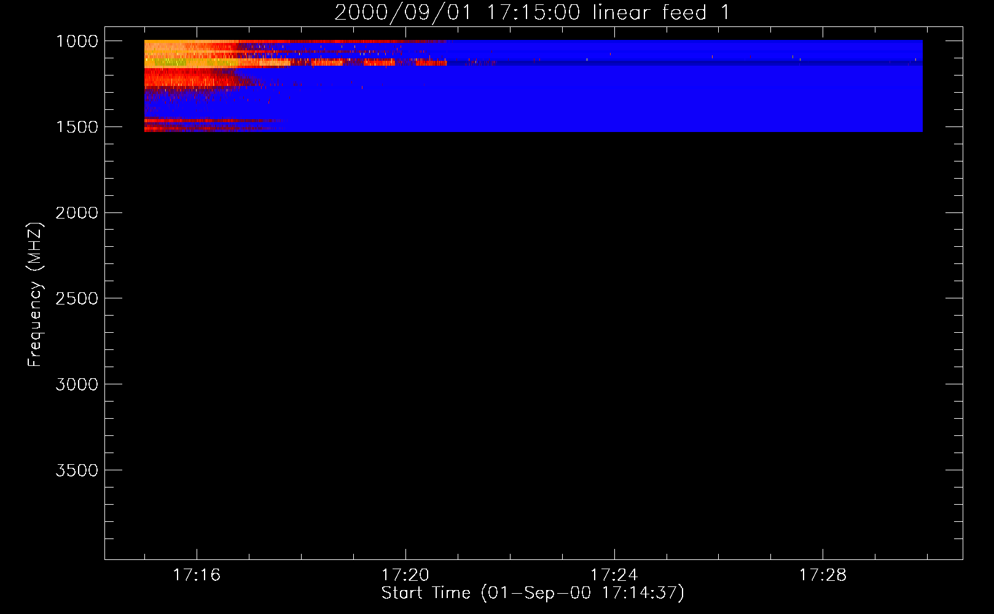Select the 2500 frequency tick label
This screenshot has width=994, height=614.
click(x=77, y=298)
